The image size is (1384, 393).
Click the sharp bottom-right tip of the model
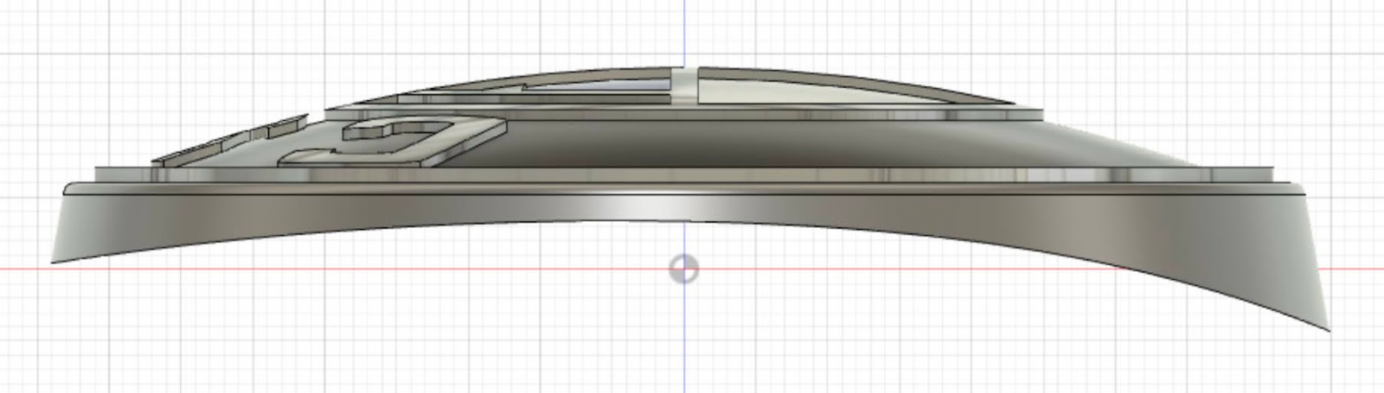point(1327,329)
